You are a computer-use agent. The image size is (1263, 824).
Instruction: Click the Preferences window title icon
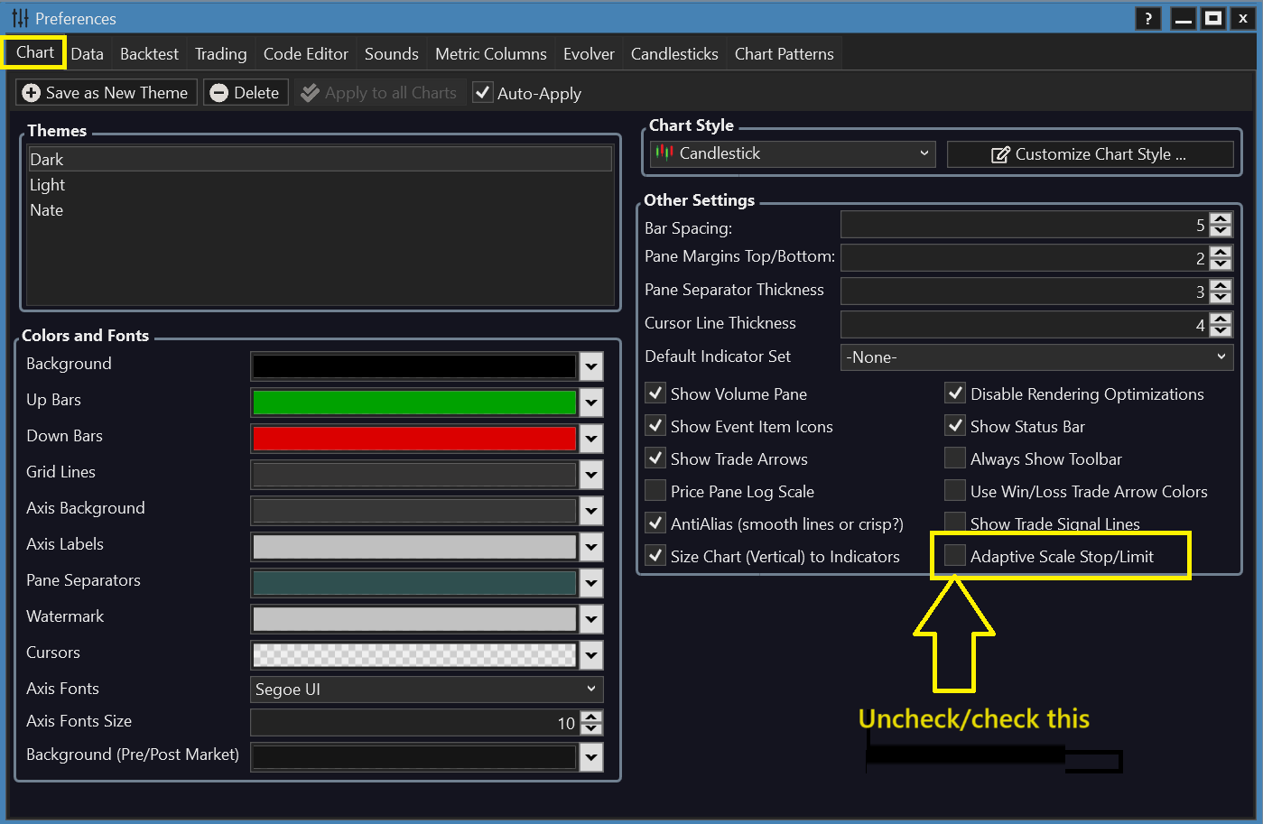pos(20,18)
